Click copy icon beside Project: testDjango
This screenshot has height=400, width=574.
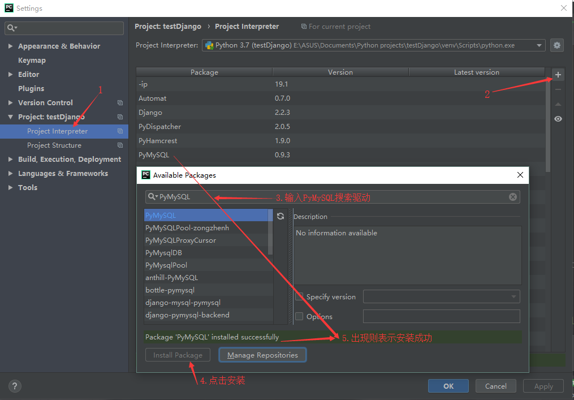(120, 117)
